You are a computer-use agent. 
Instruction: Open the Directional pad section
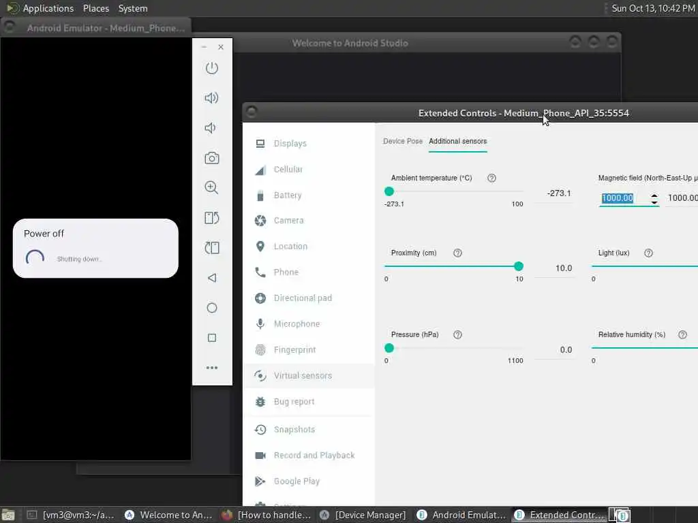(x=308, y=298)
